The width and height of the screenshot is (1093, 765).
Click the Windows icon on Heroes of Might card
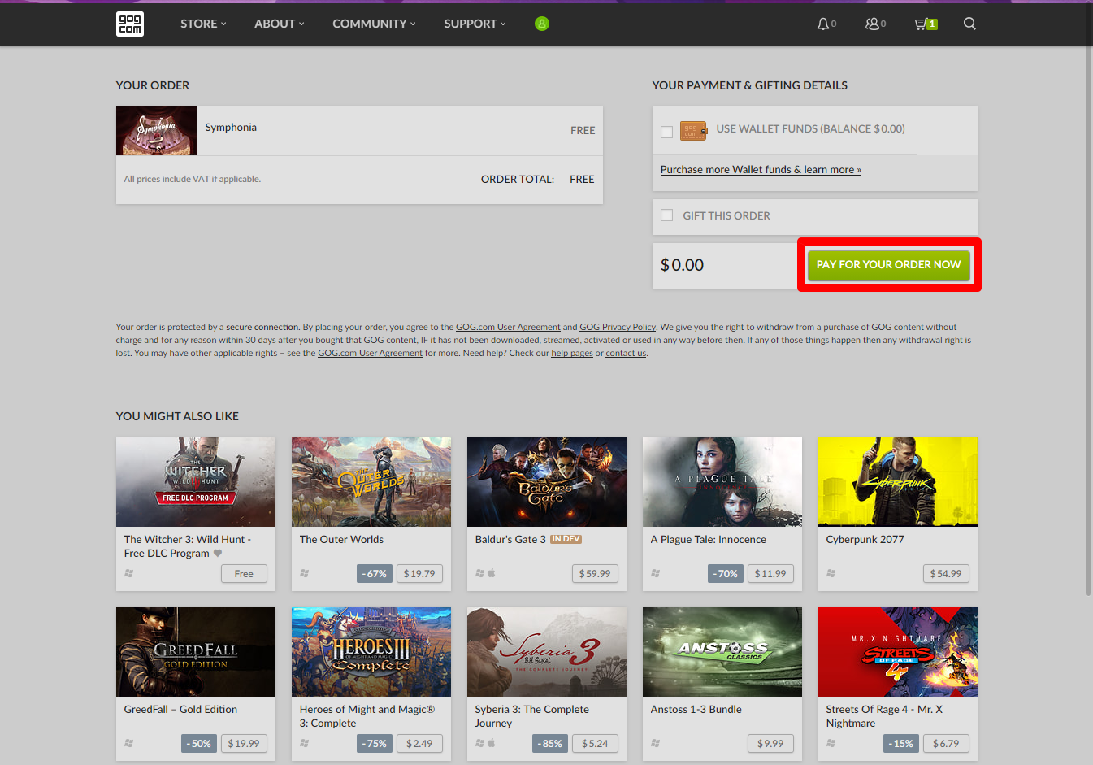[304, 743]
